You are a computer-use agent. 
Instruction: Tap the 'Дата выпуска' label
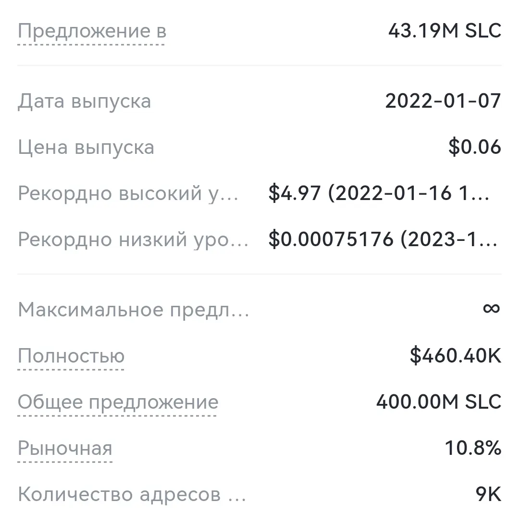pos(85,101)
